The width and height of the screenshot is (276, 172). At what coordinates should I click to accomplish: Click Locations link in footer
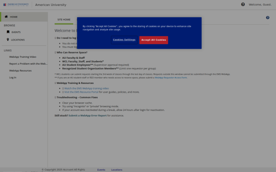point(117,170)
